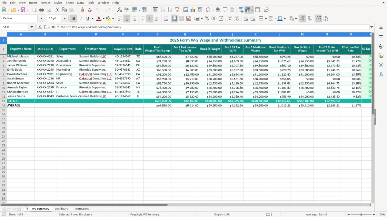The image size is (387, 217).
Task: Click English (USA) in status bar
Action: [222, 214]
